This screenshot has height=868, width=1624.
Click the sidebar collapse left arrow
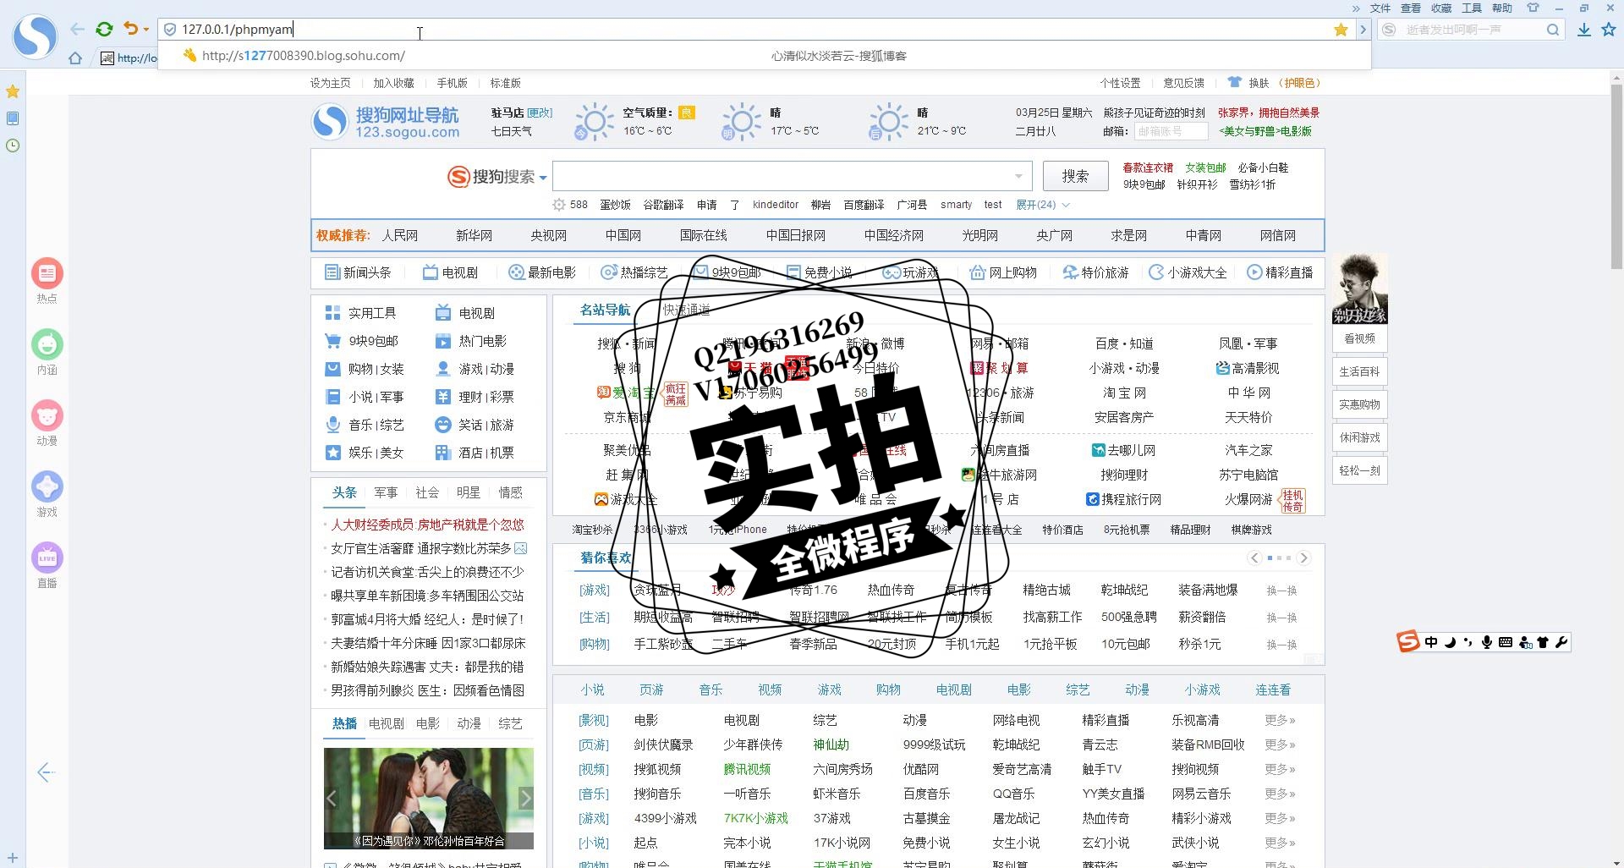[47, 772]
